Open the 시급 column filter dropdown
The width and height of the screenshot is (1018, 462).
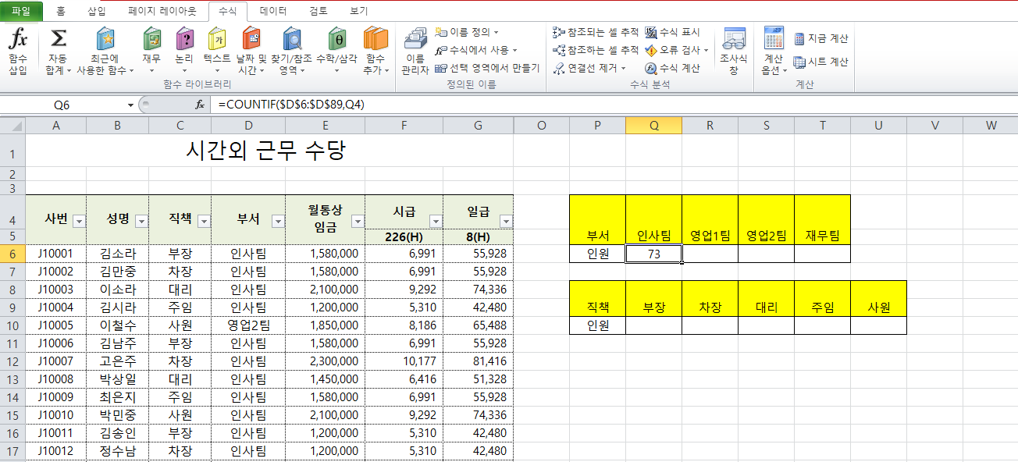435,222
